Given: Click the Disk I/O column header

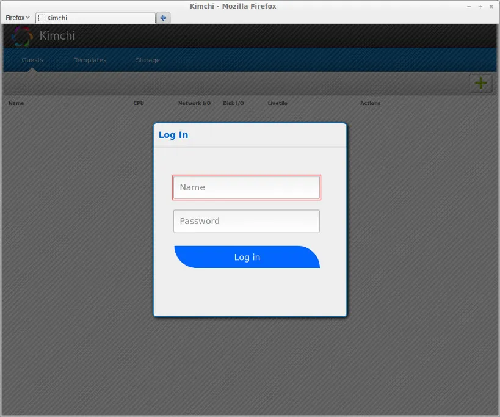Looking at the screenshot, I should click(233, 103).
